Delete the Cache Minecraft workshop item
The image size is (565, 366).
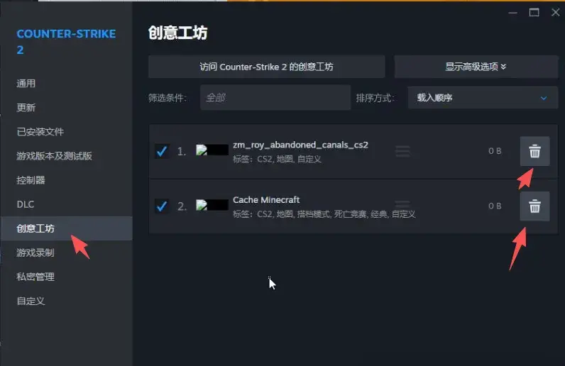[x=534, y=206]
